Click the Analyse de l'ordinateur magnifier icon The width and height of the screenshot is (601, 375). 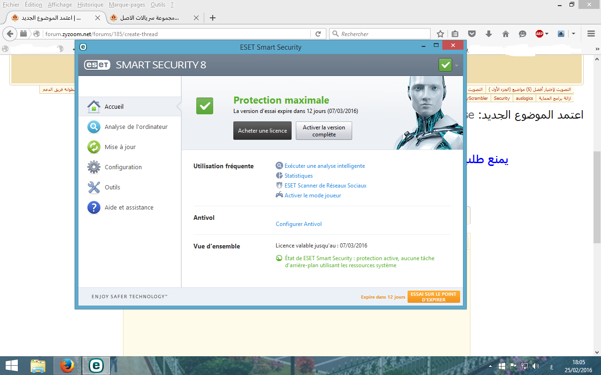(x=94, y=127)
